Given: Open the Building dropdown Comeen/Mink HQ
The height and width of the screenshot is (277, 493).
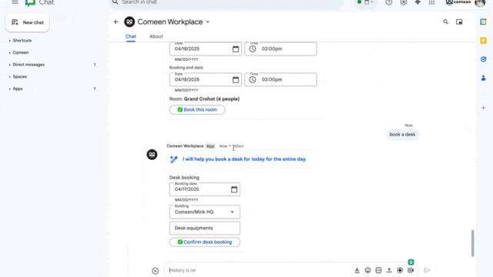Looking at the screenshot, I should click(205, 212).
